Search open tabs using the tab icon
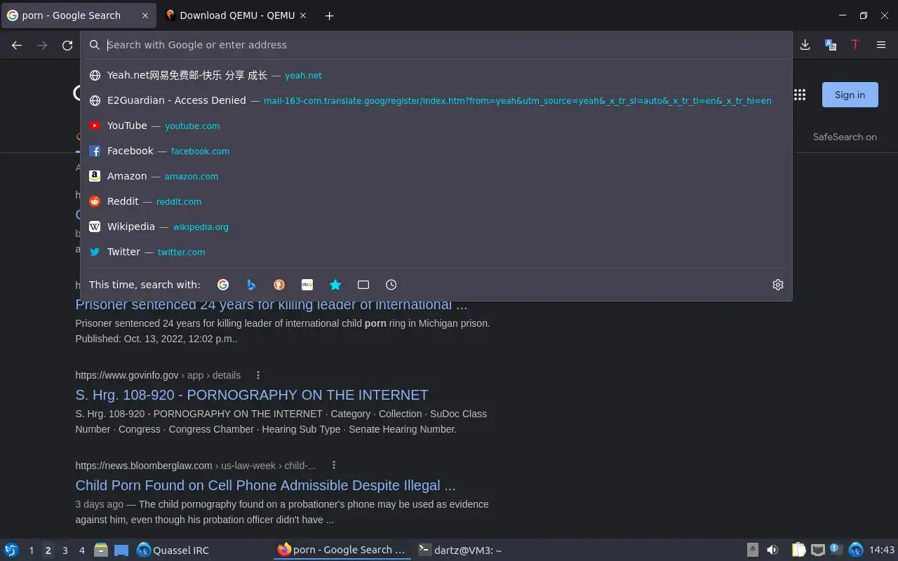Image resolution: width=898 pixels, height=561 pixels. [363, 285]
